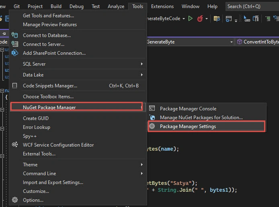Image resolution: width=279 pixels, height=207 pixels.
Task: Open the Git menu
Action: pos(16,6)
